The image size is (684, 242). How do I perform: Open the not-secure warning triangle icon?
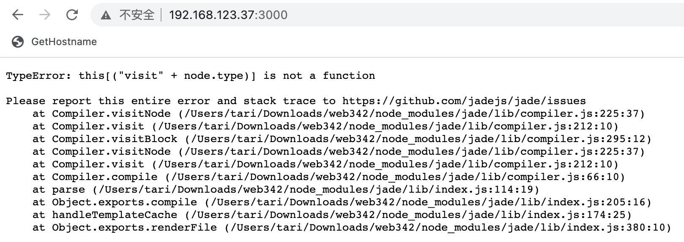point(106,15)
